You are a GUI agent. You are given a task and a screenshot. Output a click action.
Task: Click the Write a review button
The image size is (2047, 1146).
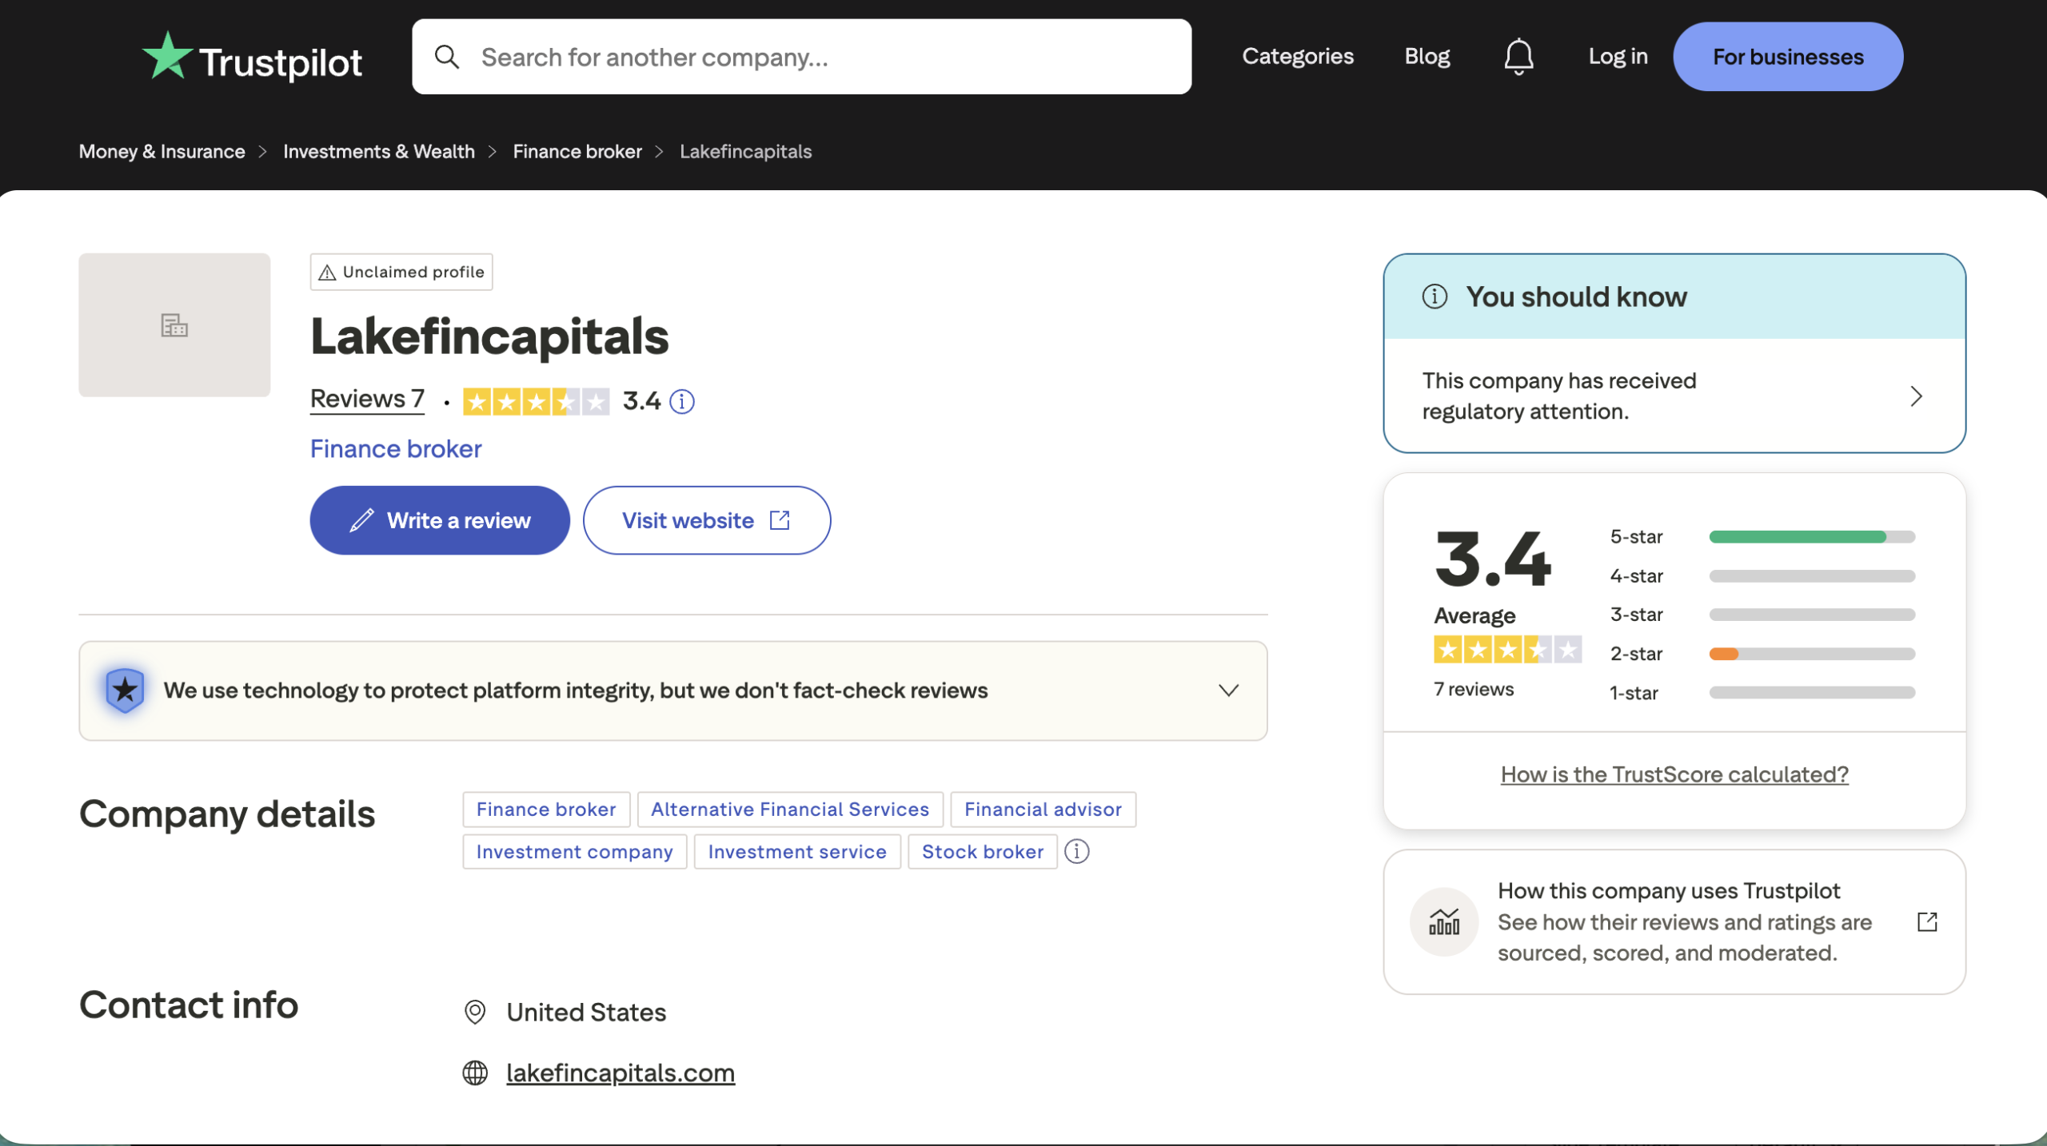[x=439, y=520]
